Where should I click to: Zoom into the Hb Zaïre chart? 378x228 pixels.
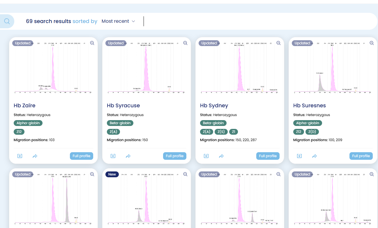pos(92,43)
